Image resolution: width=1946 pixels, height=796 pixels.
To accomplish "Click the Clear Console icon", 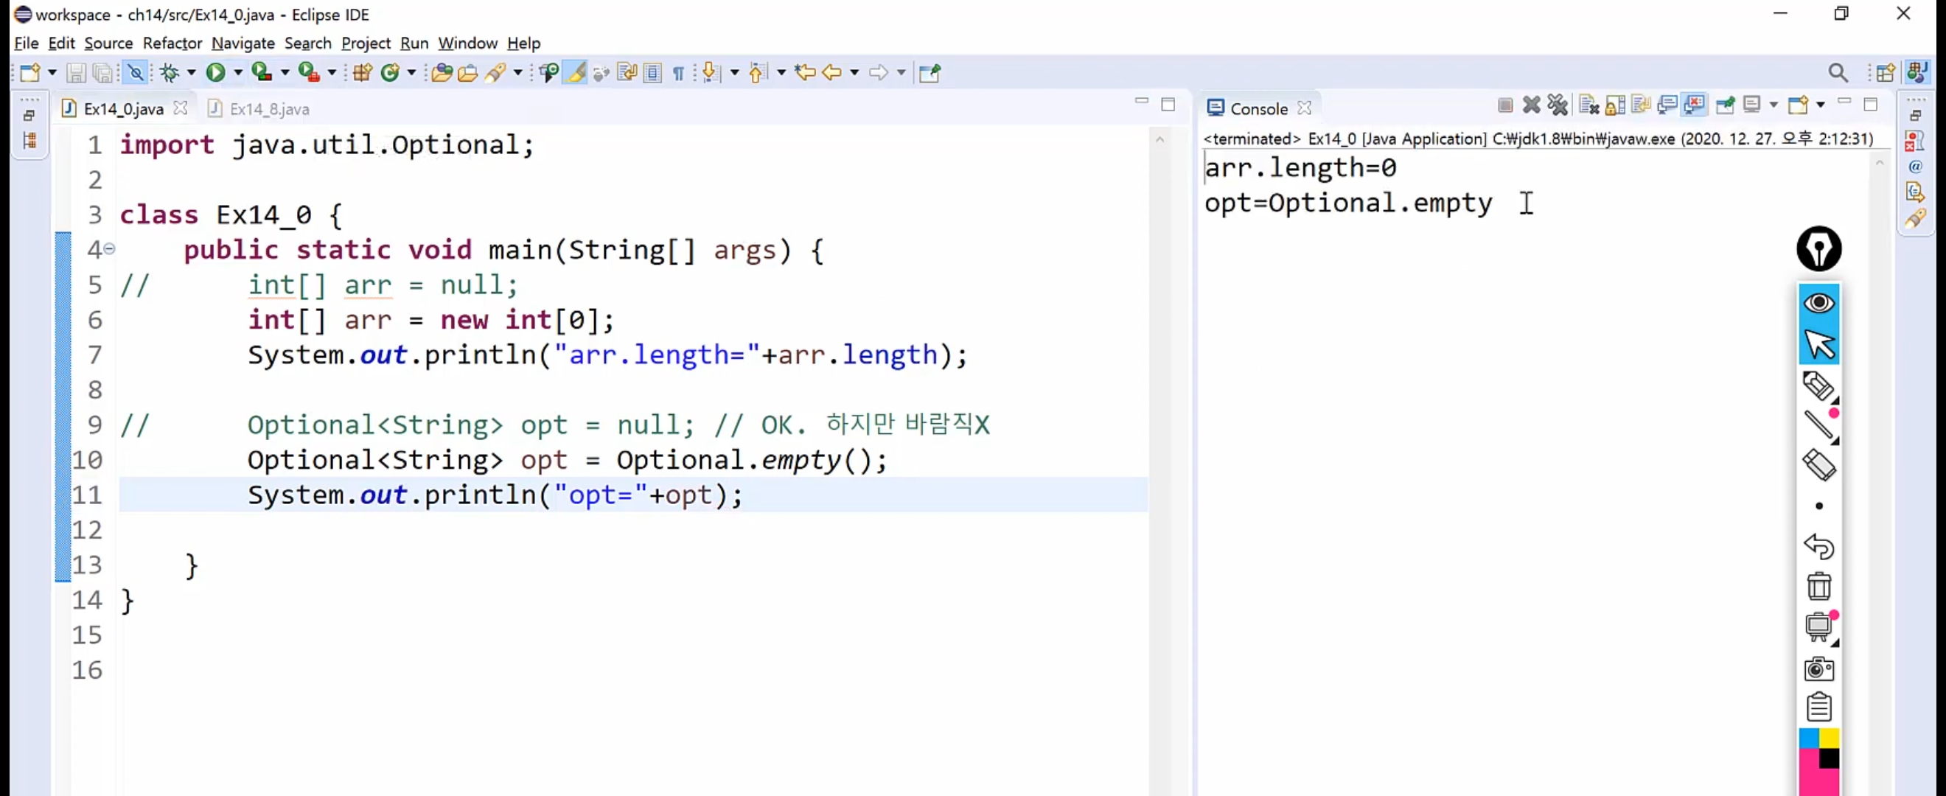I will tap(1588, 105).
